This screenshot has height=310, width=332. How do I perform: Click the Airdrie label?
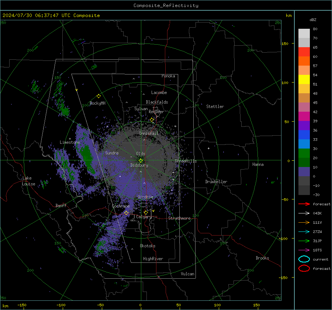[145, 197]
